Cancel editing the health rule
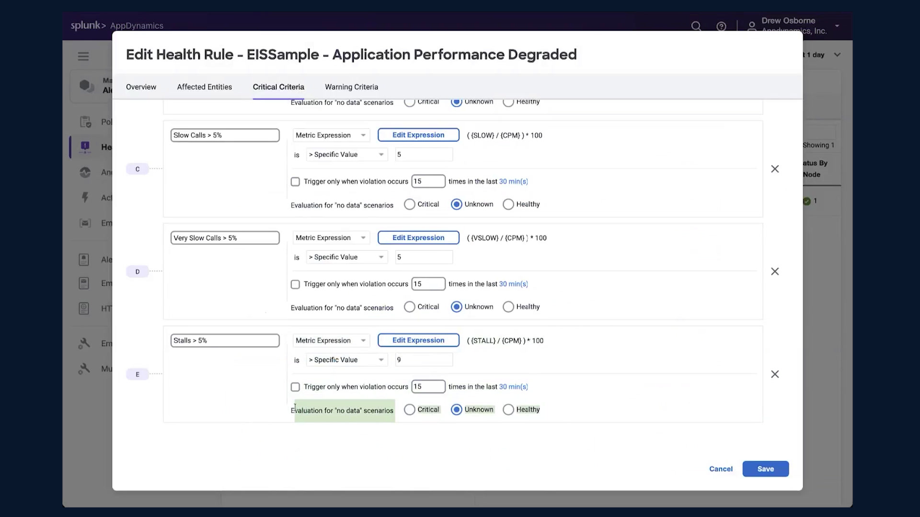 [721, 469]
